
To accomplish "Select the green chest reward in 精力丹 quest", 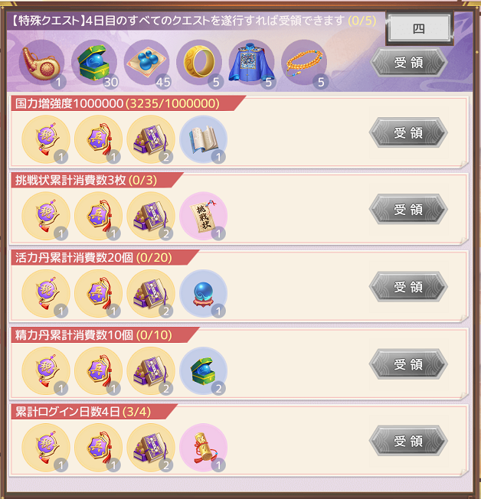I will click(x=203, y=370).
